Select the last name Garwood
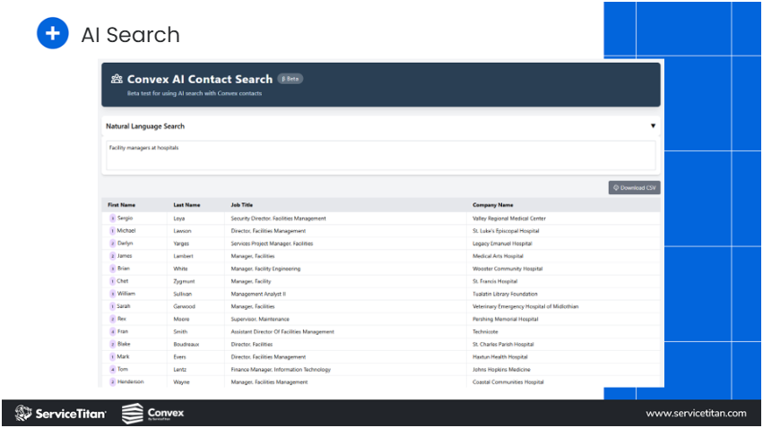Screen dimensions: 763x428 184,307
